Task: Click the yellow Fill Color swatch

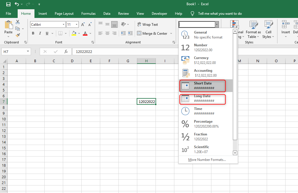Action: [74, 33]
